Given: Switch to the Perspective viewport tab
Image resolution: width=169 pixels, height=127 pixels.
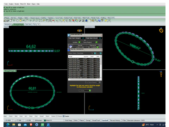Looking at the screenshot, I should [x=8, y=24].
